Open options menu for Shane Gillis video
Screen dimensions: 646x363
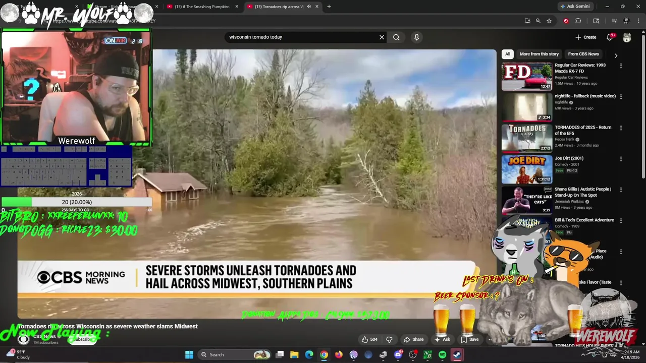[621, 190]
